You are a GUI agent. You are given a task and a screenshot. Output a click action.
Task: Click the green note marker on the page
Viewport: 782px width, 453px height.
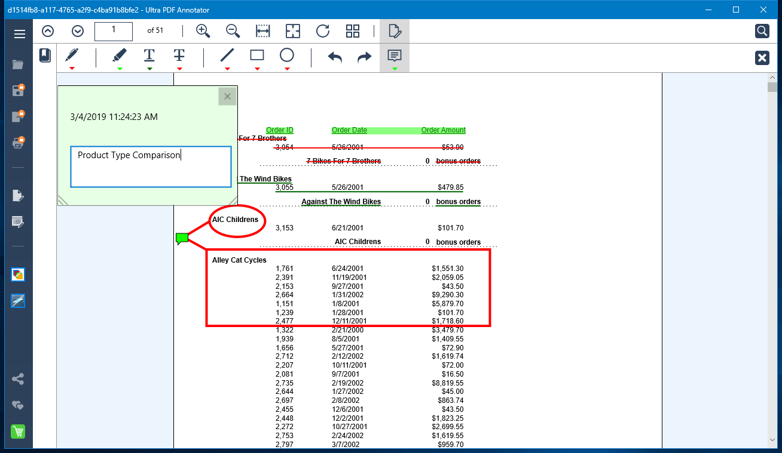(x=182, y=239)
